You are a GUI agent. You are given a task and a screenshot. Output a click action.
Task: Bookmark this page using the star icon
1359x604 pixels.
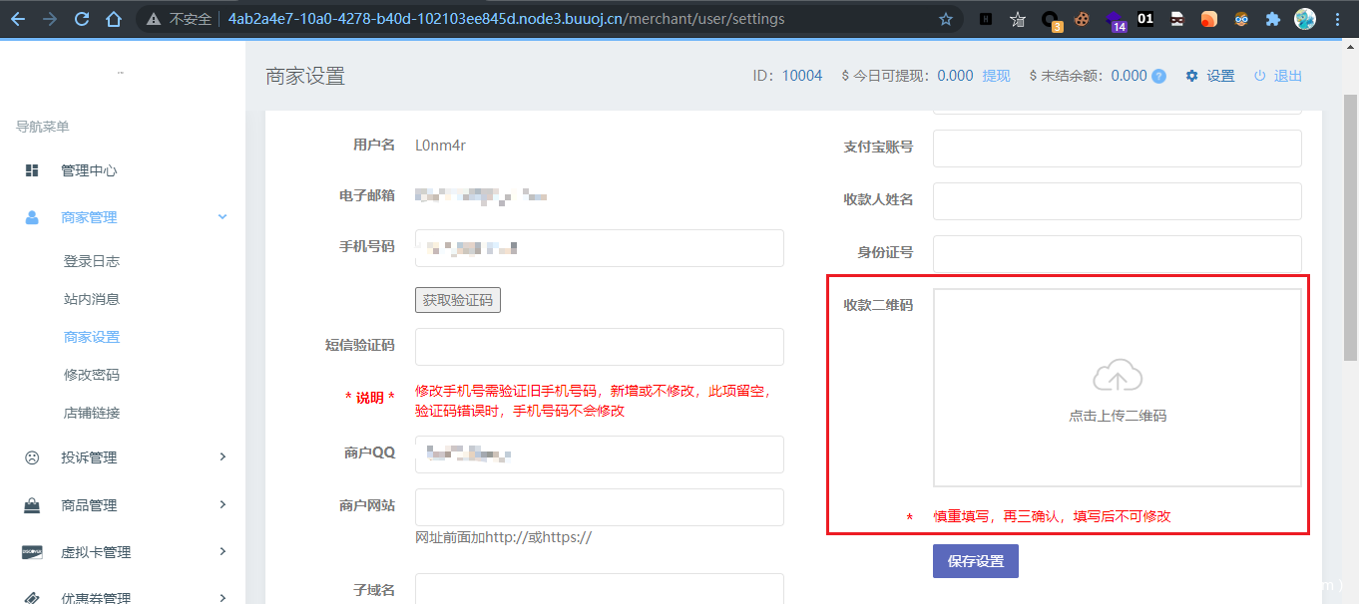click(x=946, y=19)
